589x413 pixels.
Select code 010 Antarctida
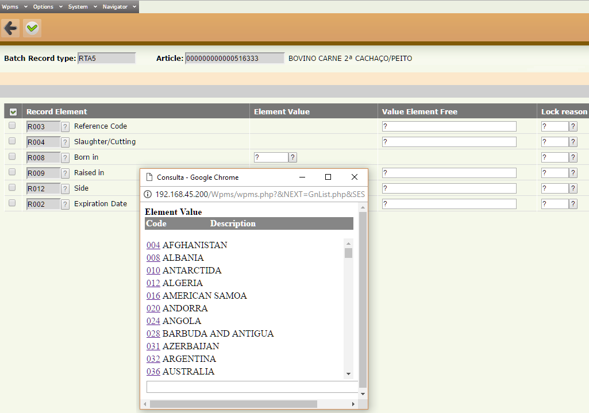pos(153,271)
